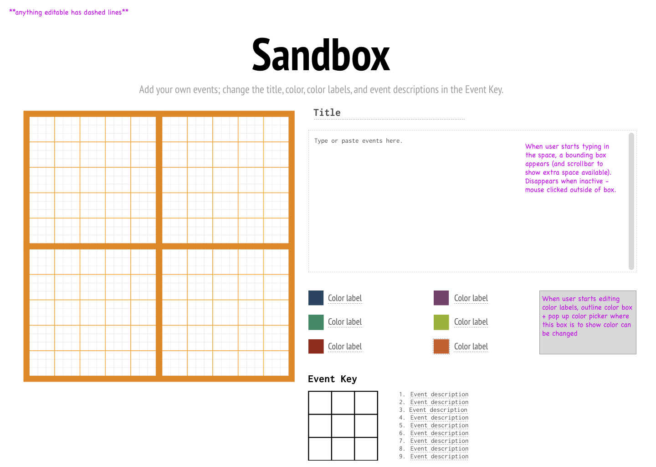Edit the Color label beside dark red swatch
656x467 pixels.
[345, 347]
